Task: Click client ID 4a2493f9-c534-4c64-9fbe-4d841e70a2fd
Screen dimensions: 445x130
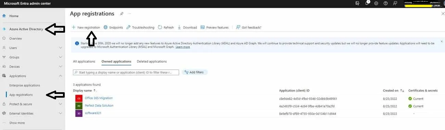Action: pos(307,106)
